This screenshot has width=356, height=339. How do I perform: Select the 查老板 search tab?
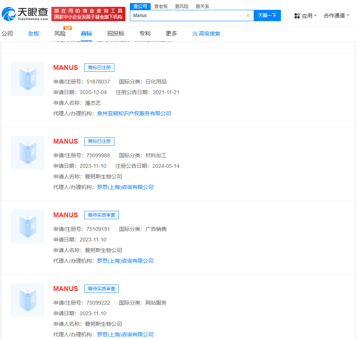pos(161,6)
